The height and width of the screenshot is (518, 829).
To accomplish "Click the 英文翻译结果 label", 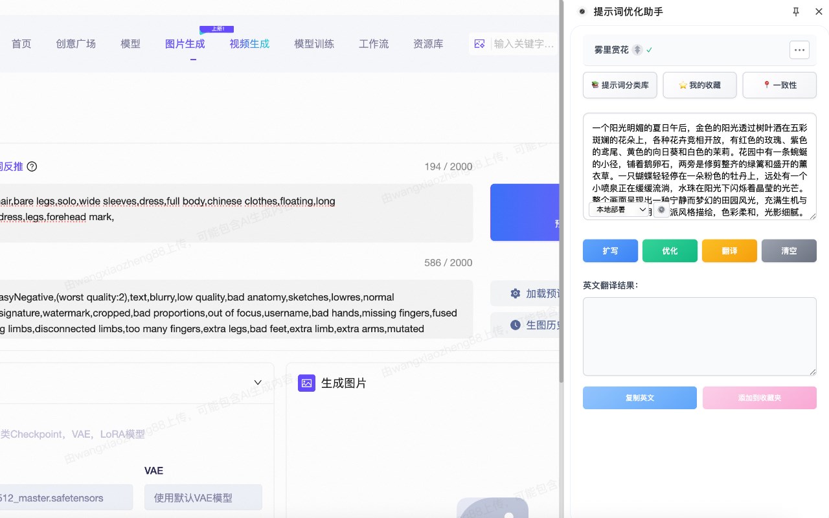I will (x=610, y=285).
